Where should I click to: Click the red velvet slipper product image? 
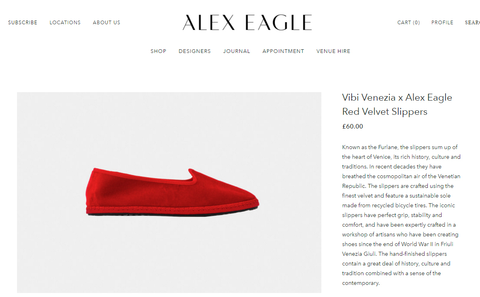point(169,192)
